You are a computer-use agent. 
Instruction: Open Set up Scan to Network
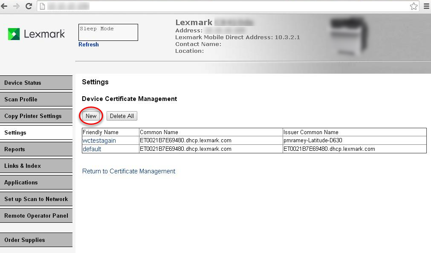coord(36,199)
